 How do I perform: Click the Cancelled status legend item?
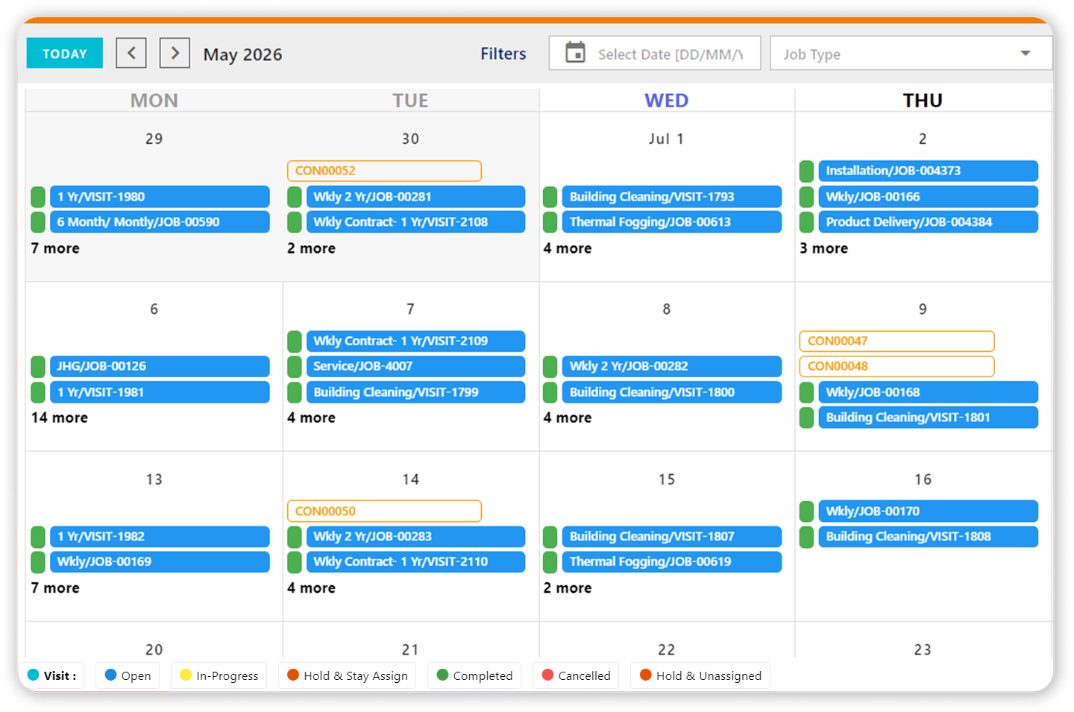pyautogui.click(x=576, y=675)
